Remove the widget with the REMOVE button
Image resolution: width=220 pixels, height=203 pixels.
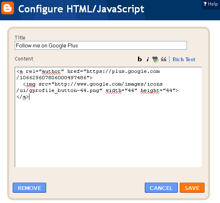click(29, 188)
